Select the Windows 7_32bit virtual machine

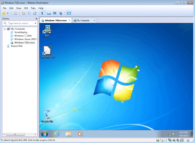(x=23, y=36)
